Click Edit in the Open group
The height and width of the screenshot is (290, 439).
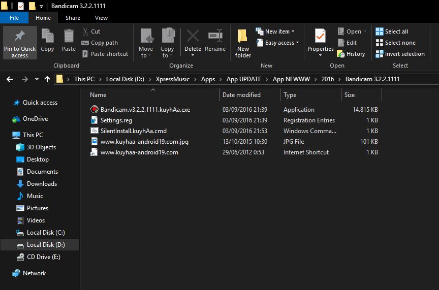[x=347, y=43]
